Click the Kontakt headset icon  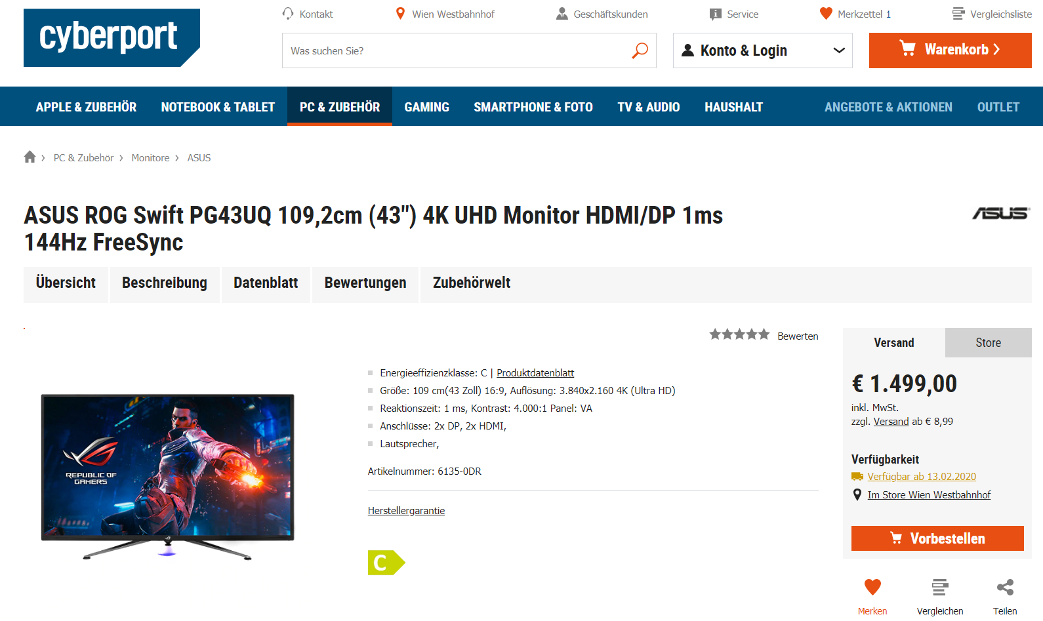pyautogui.click(x=288, y=13)
